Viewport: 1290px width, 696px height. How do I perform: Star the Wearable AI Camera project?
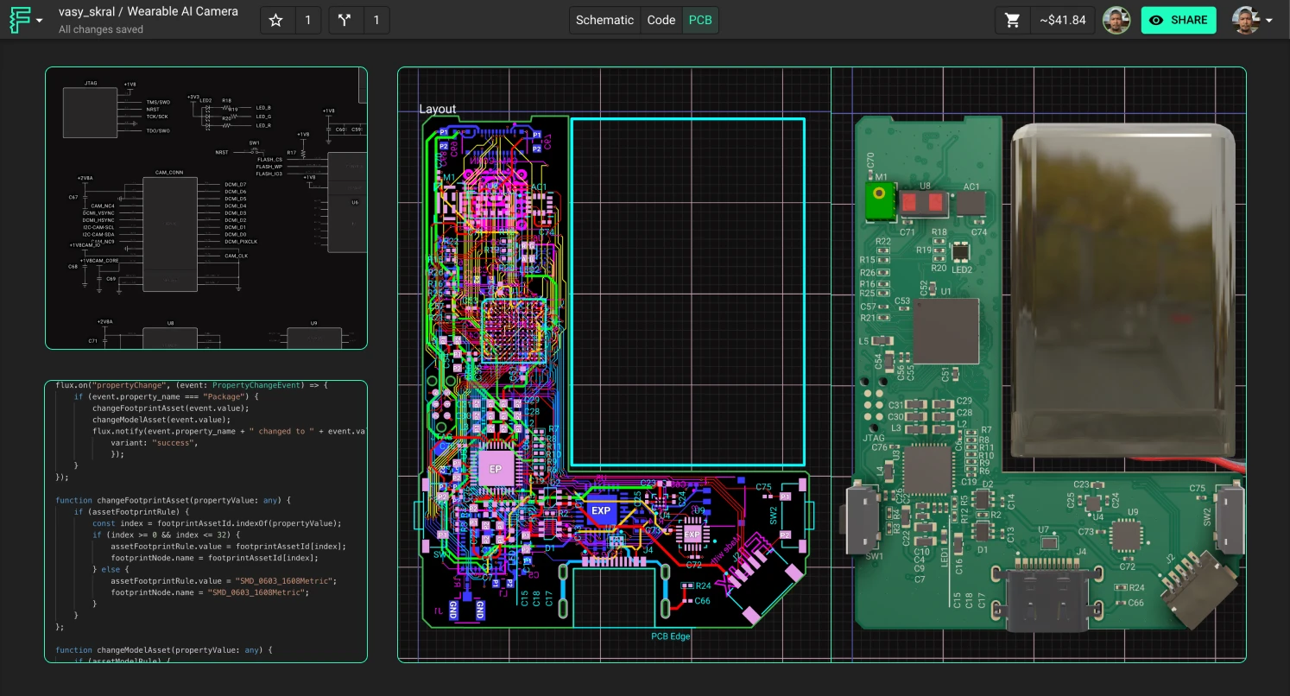pyautogui.click(x=276, y=19)
